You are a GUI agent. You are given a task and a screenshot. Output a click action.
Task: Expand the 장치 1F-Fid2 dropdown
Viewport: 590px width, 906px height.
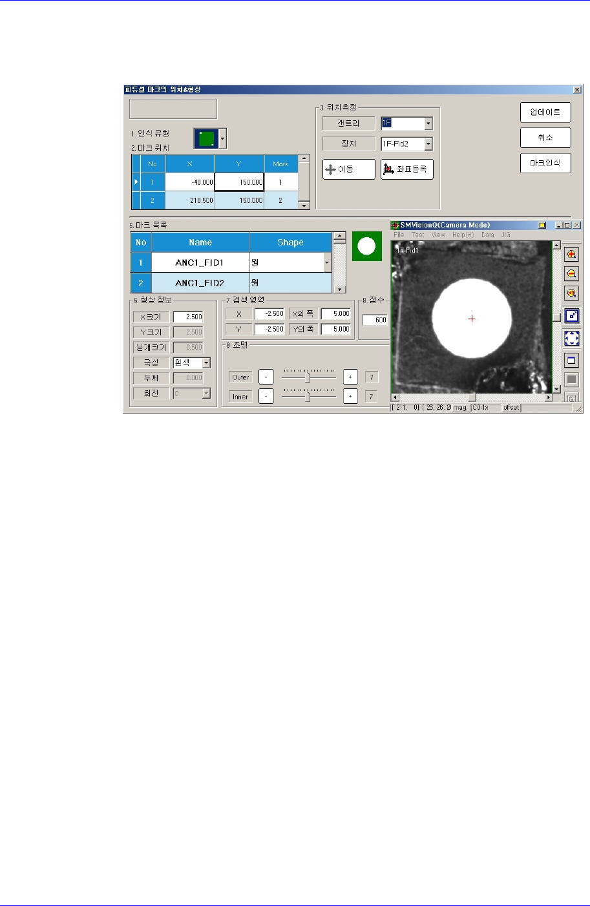tap(428, 144)
